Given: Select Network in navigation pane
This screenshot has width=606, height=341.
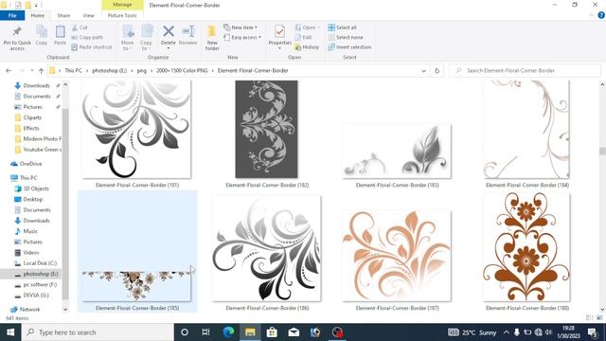Looking at the screenshot, I should tap(29, 310).
